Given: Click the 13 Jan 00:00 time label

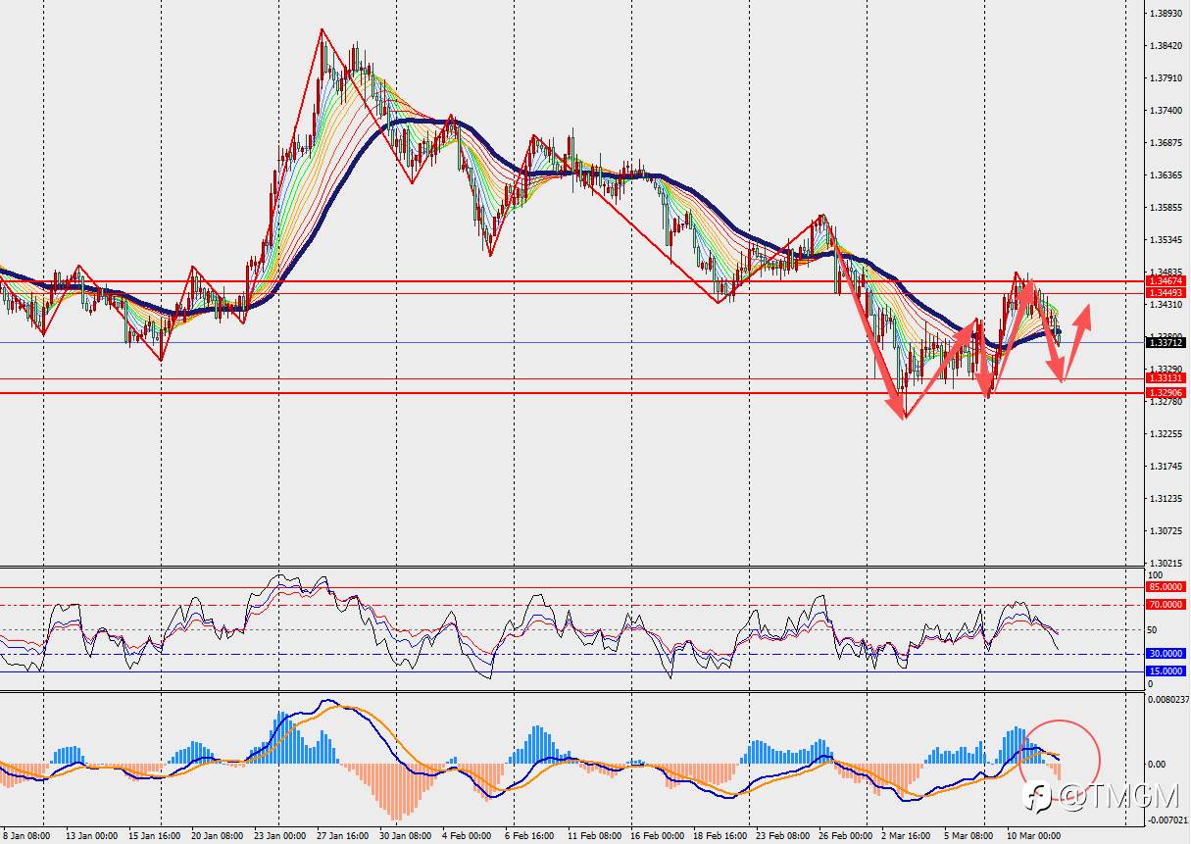Looking at the screenshot, I should 91,836.
